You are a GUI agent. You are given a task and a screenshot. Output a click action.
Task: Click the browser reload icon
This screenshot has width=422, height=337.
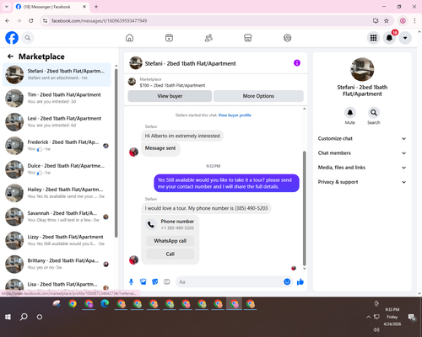click(x=31, y=21)
